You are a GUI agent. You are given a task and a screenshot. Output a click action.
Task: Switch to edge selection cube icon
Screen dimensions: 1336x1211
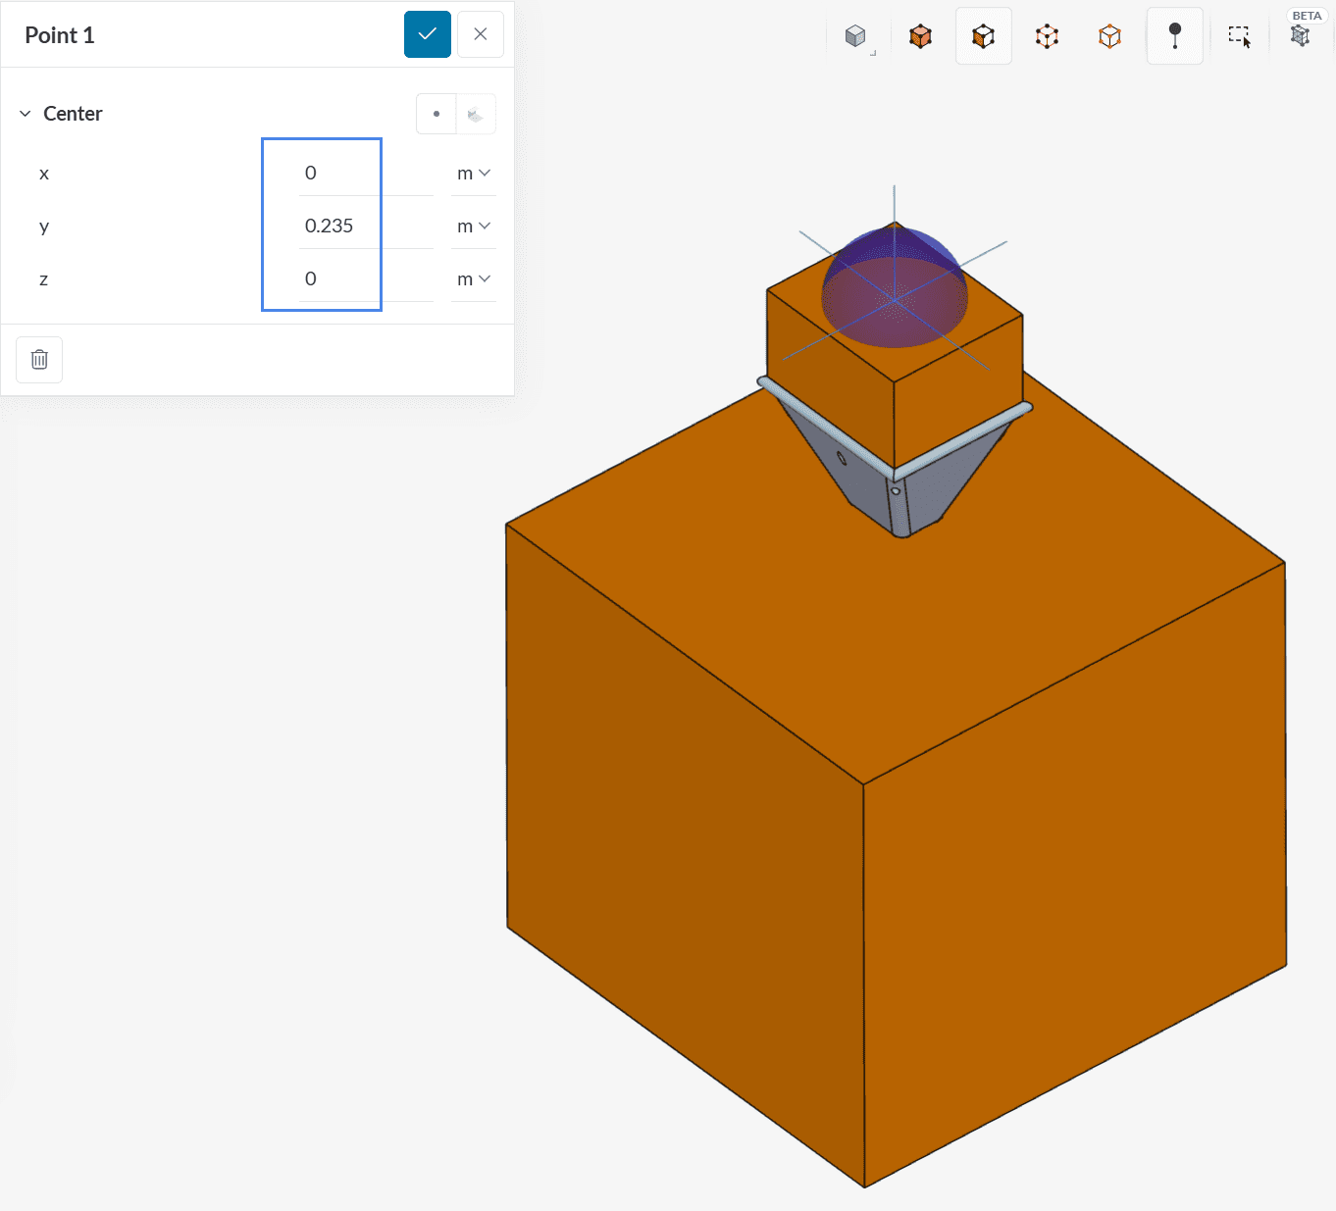pyautogui.click(x=1047, y=37)
